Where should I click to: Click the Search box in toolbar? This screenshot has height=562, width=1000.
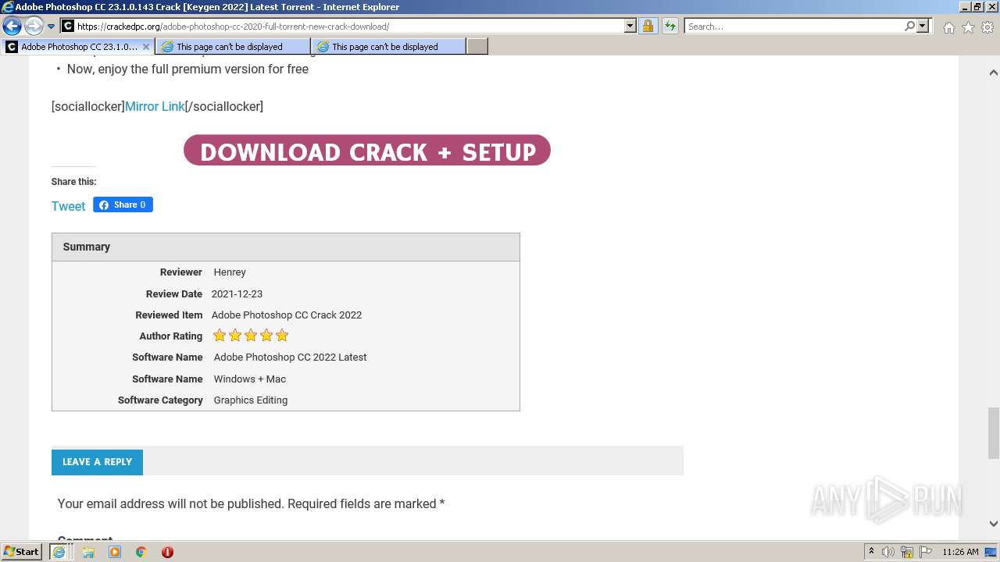click(794, 27)
